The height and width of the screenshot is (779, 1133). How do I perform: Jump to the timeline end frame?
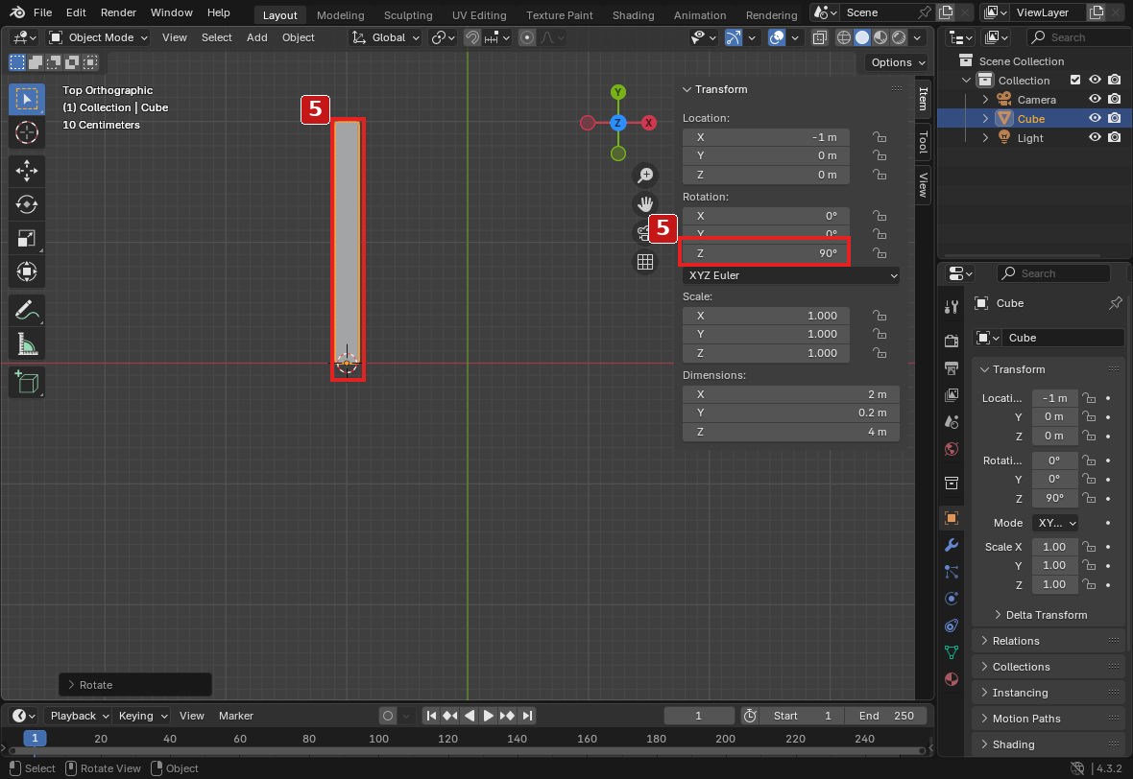pos(527,716)
